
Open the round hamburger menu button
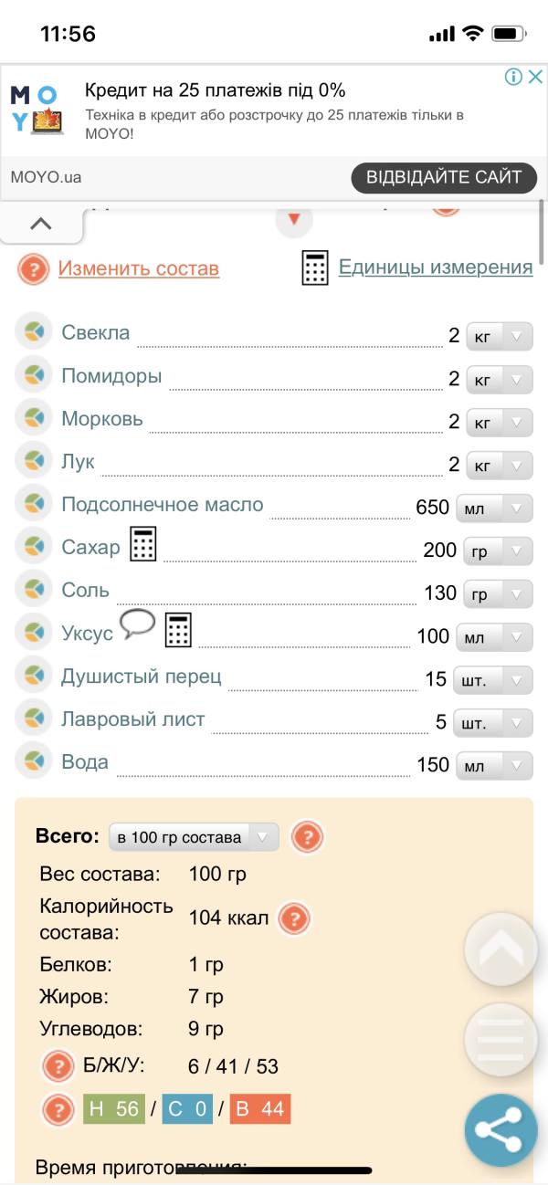pyautogui.click(x=501, y=1039)
